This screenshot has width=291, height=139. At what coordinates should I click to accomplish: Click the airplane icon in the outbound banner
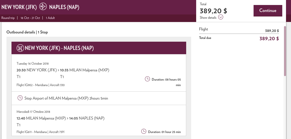point(20,48)
